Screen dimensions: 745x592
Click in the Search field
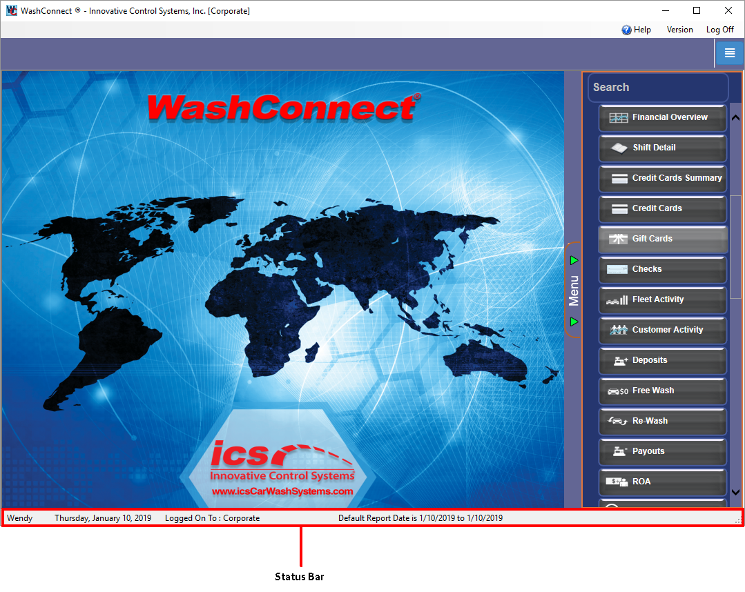coord(658,88)
